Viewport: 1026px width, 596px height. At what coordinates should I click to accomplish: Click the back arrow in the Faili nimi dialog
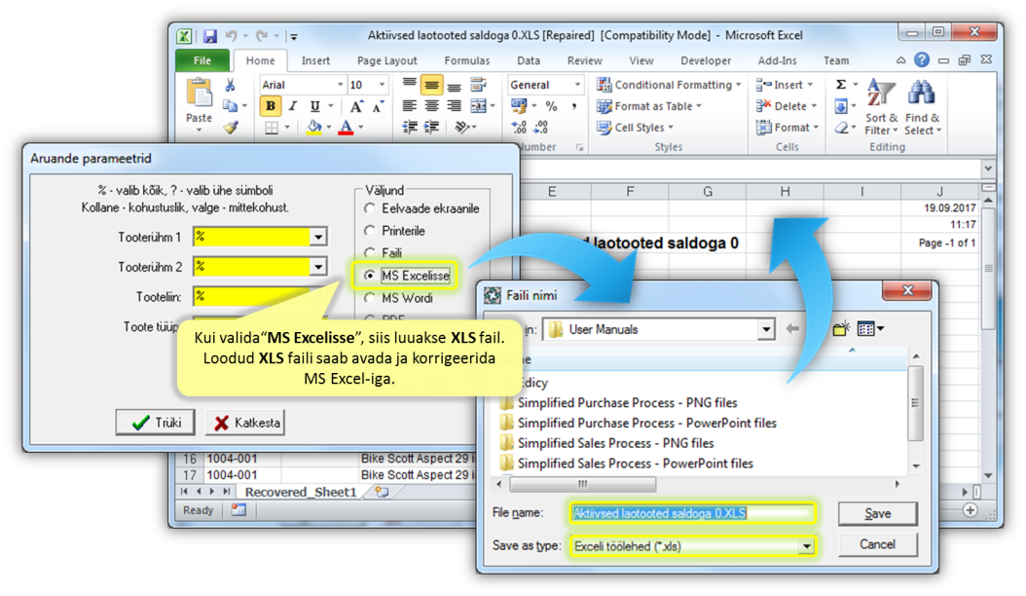792,329
